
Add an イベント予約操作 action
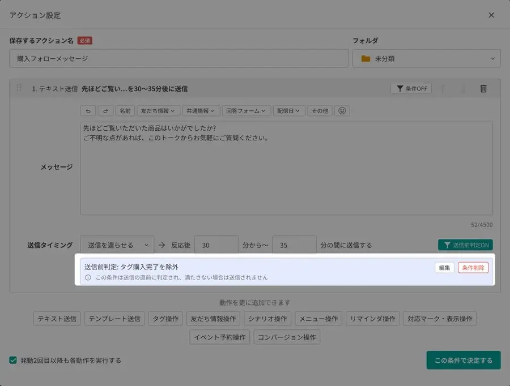pyautogui.click(x=219, y=337)
